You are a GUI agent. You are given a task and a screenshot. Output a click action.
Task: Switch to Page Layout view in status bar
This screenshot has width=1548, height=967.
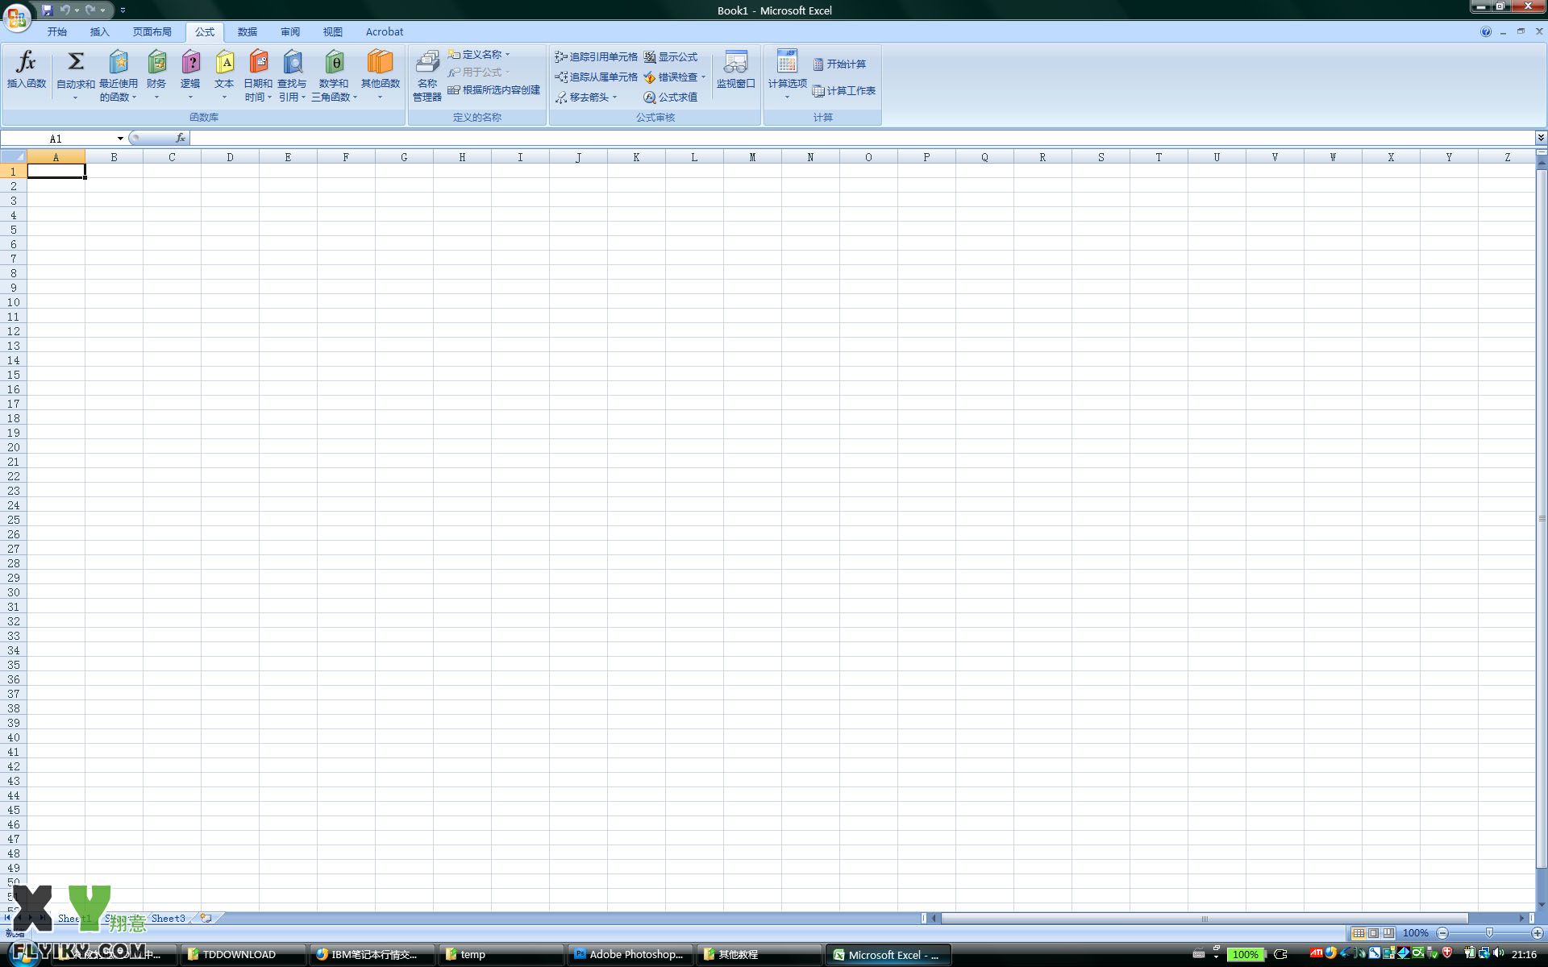pos(1374,933)
